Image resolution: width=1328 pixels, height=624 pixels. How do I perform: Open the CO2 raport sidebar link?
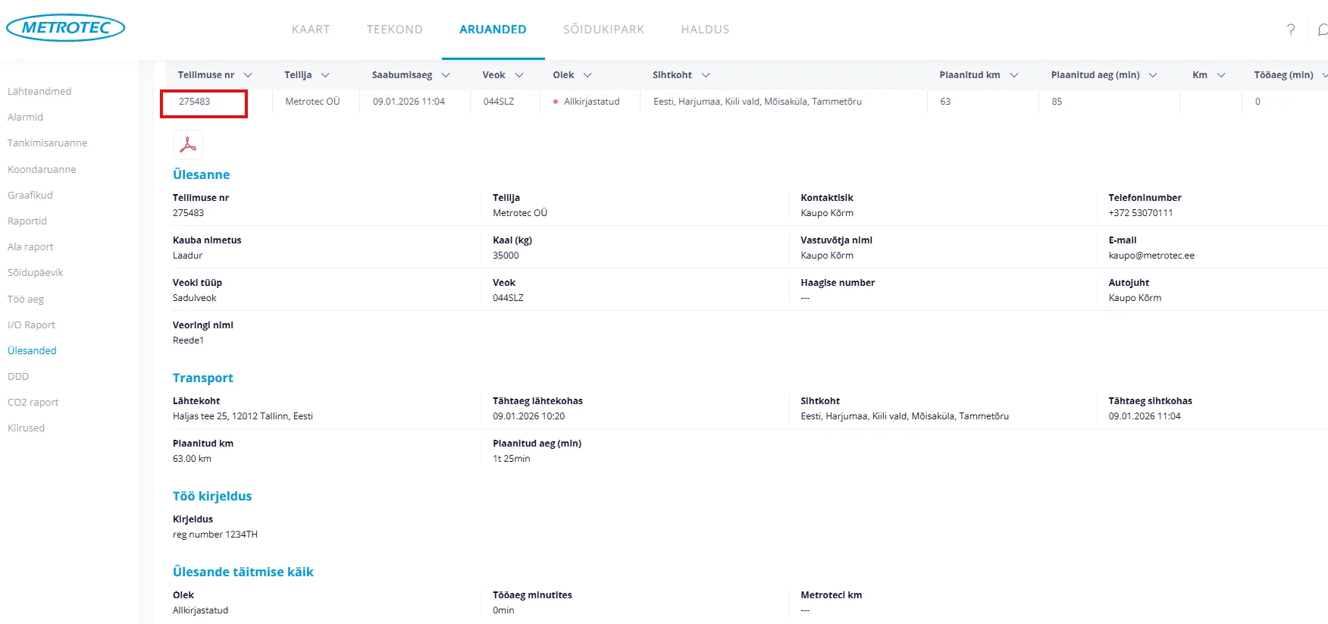pos(33,402)
